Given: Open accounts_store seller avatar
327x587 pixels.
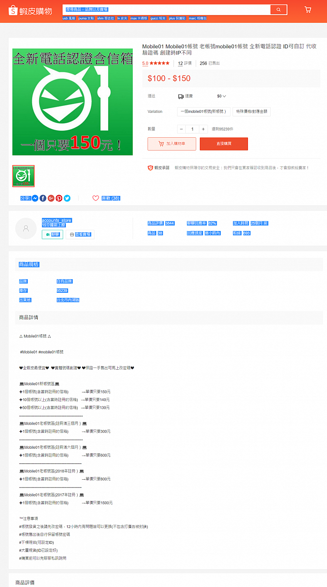Looking at the screenshot, I should pyautogui.click(x=26, y=228).
